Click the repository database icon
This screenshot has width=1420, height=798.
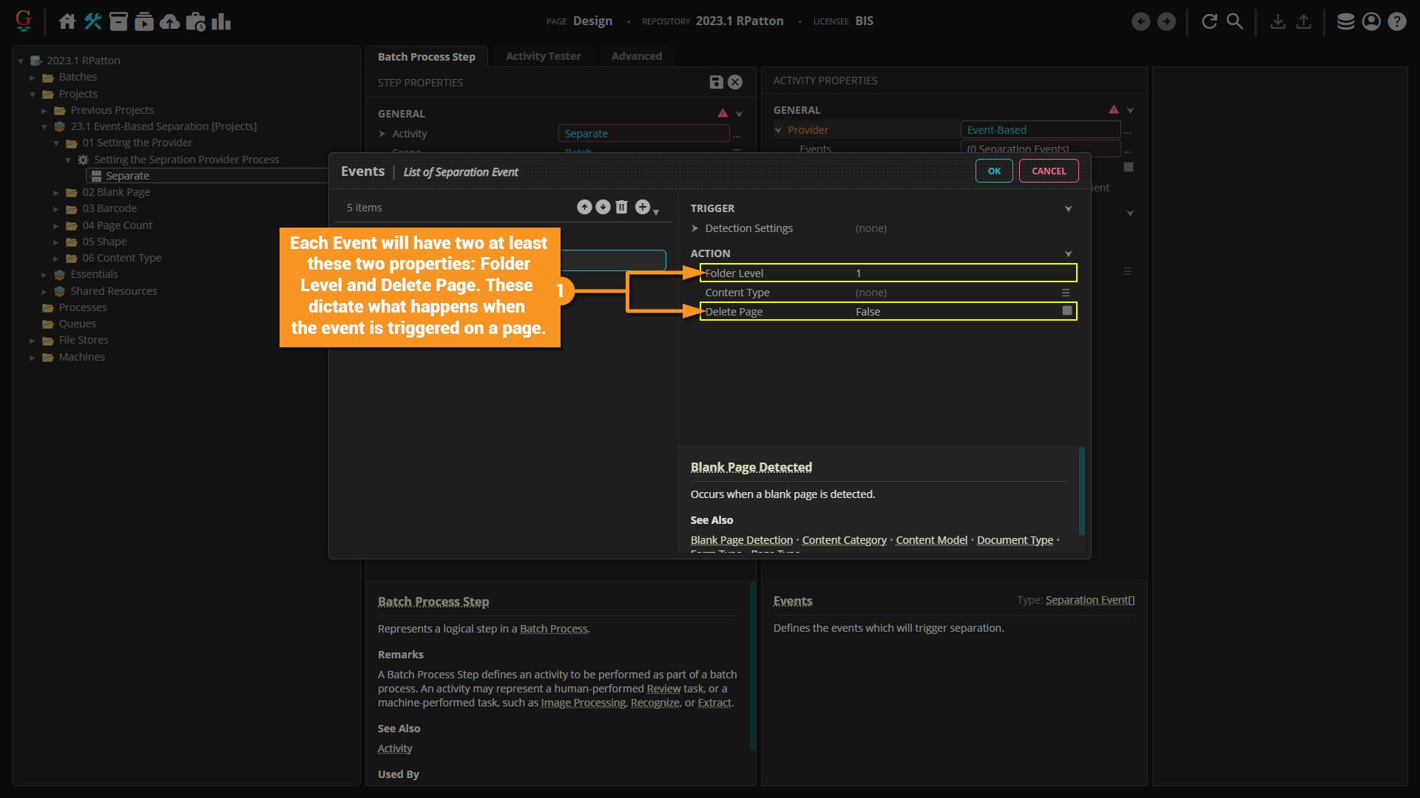tap(1345, 21)
